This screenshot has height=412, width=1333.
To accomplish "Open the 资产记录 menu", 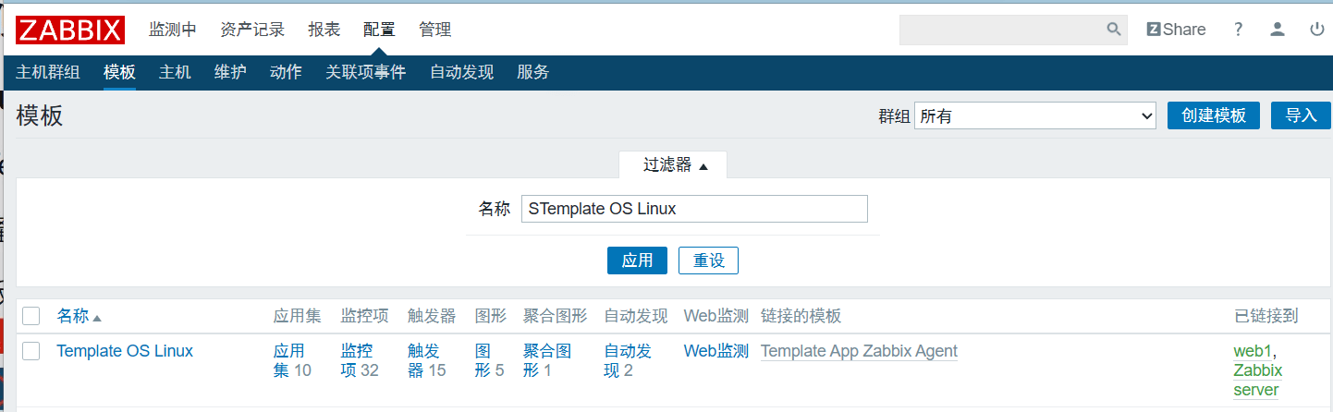I will pyautogui.click(x=252, y=30).
